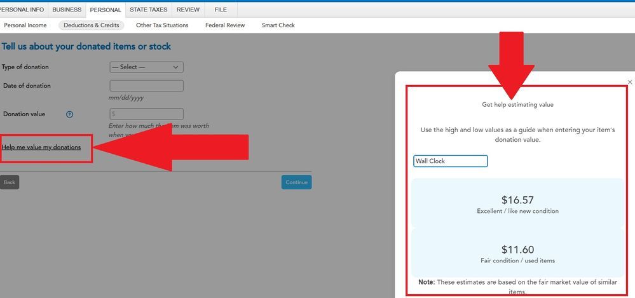Click the Date of donation field

tap(146, 86)
